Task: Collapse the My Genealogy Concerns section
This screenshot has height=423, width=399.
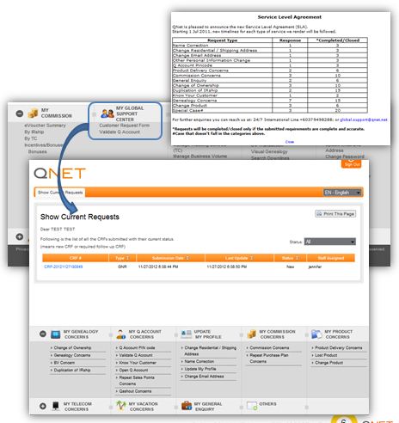Action: pyautogui.click(x=43, y=334)
